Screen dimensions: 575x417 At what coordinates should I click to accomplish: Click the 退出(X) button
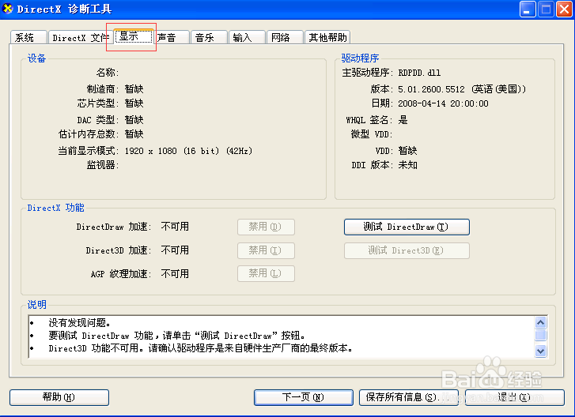click(514, 397)
